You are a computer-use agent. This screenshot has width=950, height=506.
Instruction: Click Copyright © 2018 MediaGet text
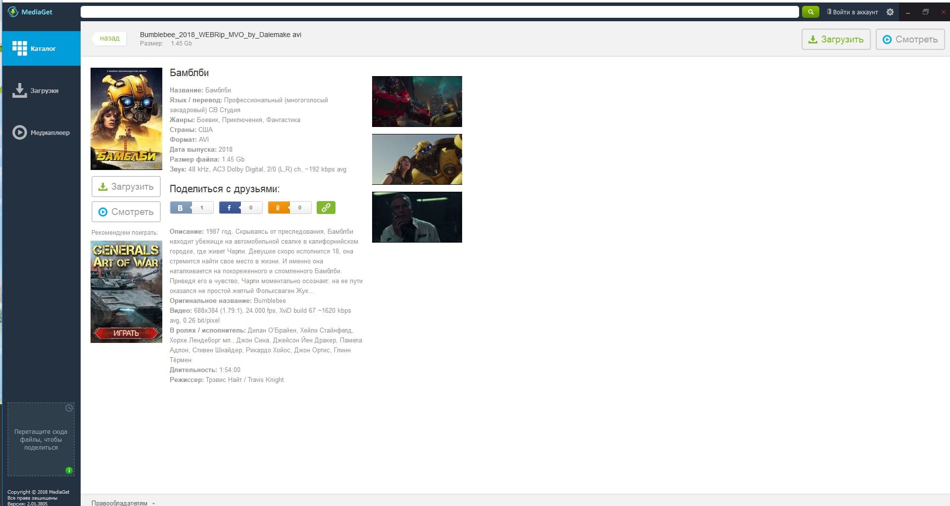coord(39,492)
